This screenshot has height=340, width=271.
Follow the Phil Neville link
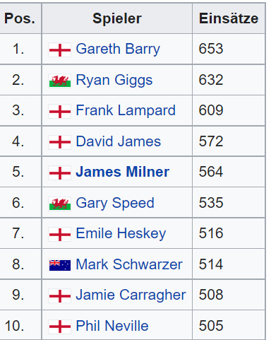pos(112,326)
